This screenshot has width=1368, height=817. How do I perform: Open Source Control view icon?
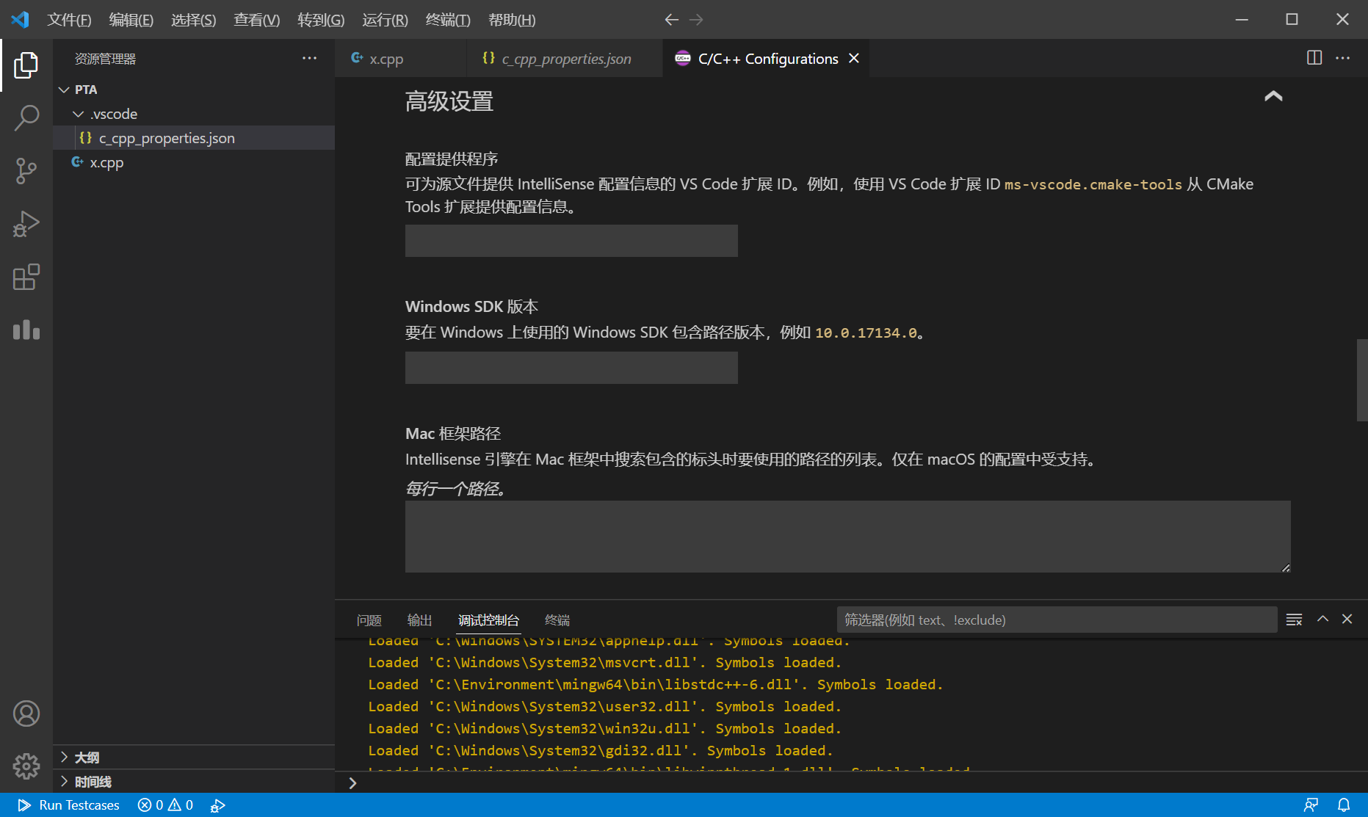pyautogui.click(x=26, y=171)
